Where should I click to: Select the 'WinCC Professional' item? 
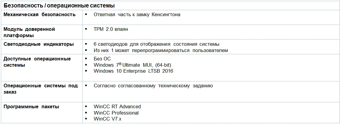[116, 113]
